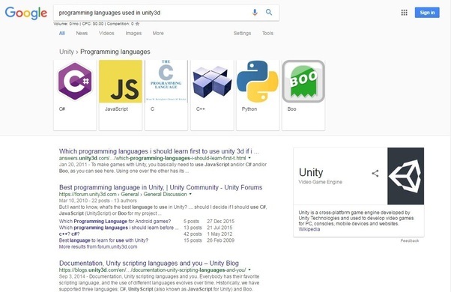Click the share icon in Unity panel
The image size is (451, 292).
coord(375,173)
